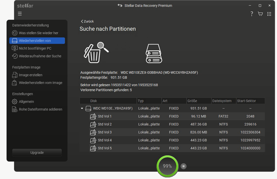Click the '826.00 MB' size cell
277x179 pixels.
(x=198, y=132)
